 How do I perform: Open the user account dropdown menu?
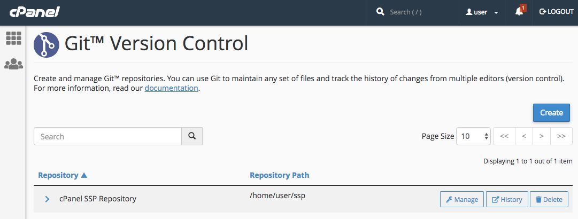(482, 12)
